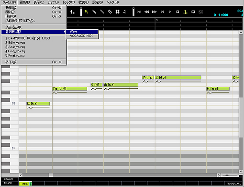Jump to song start button

[139, 12]
